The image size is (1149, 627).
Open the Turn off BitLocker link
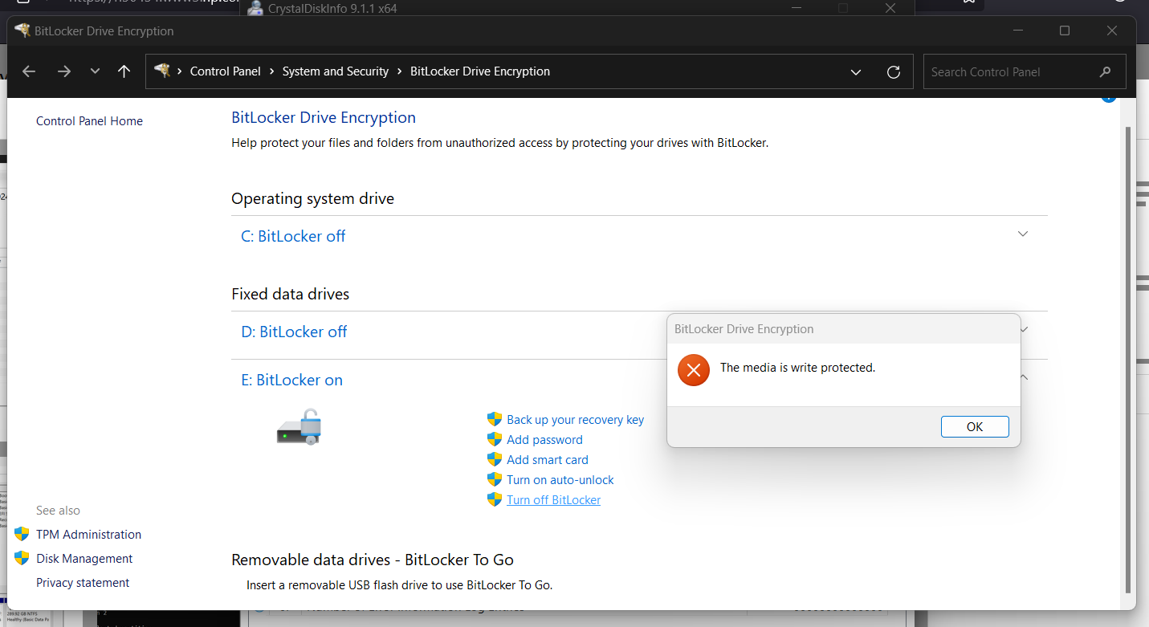(x=553, y=499)
